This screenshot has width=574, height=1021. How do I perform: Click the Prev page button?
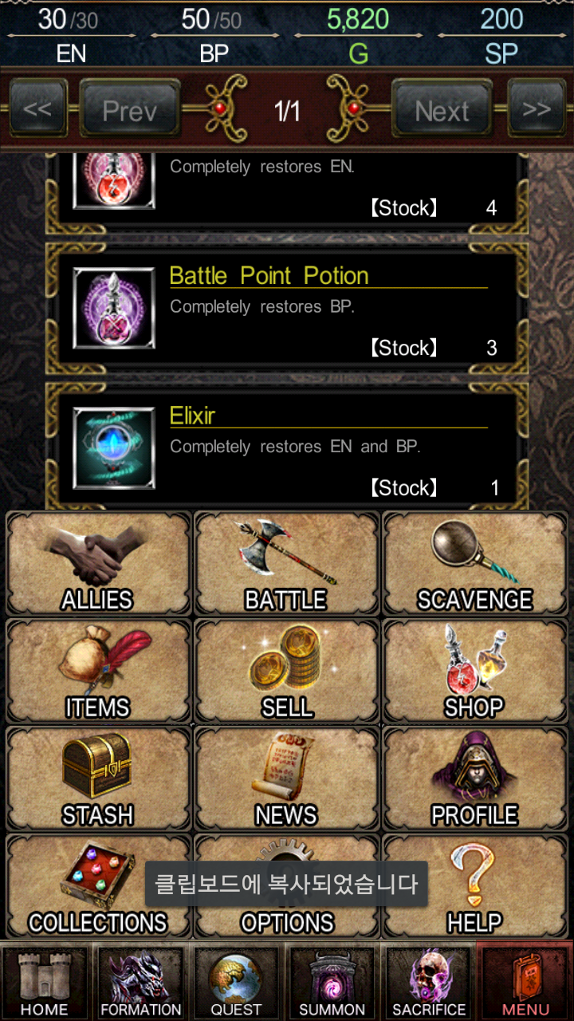click(130, 111)
